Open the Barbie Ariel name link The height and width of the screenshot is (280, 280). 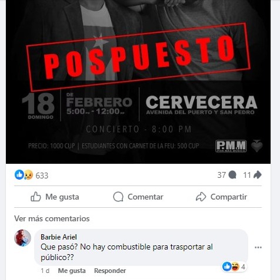[59, 237]
